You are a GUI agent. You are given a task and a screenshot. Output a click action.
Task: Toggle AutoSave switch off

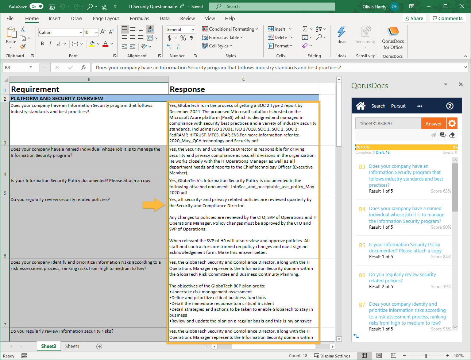click(36, 6)
